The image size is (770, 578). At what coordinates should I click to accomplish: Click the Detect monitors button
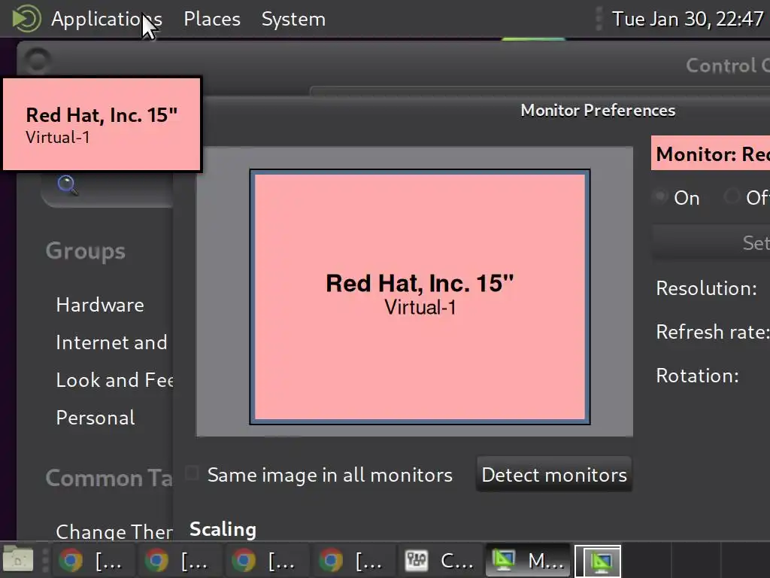pyautogui.click(x=554, y=475)
